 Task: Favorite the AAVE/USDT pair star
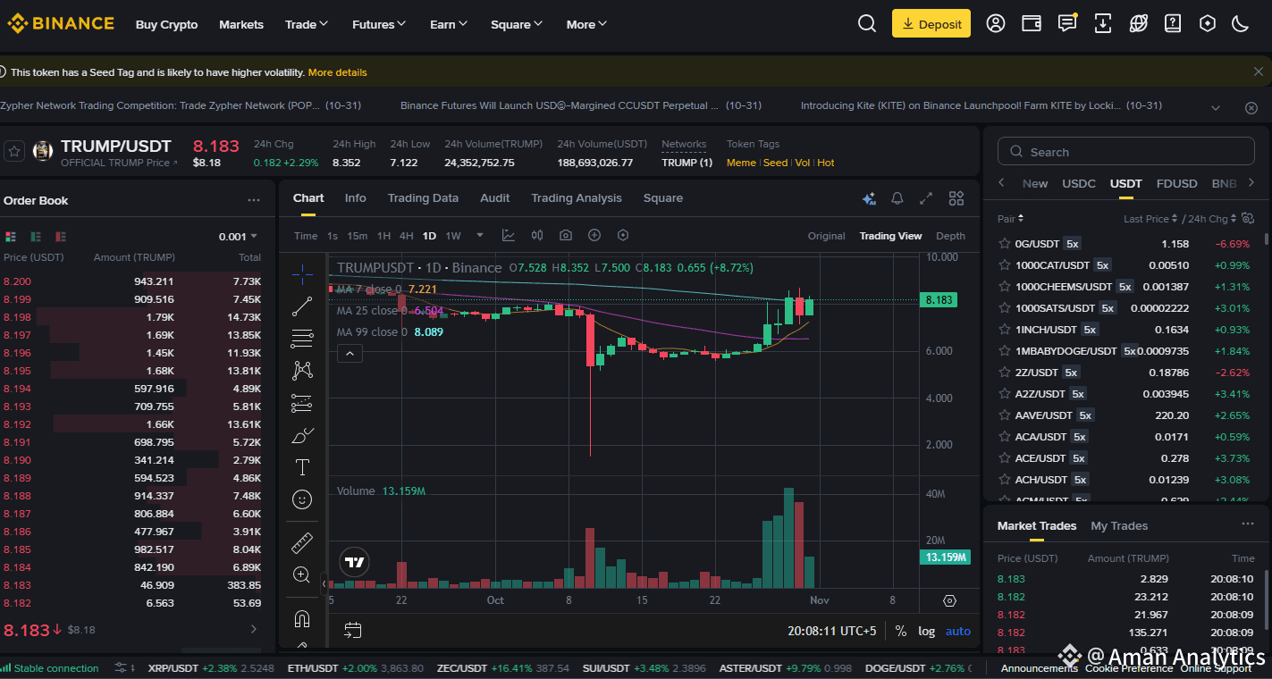[1004, 415]
